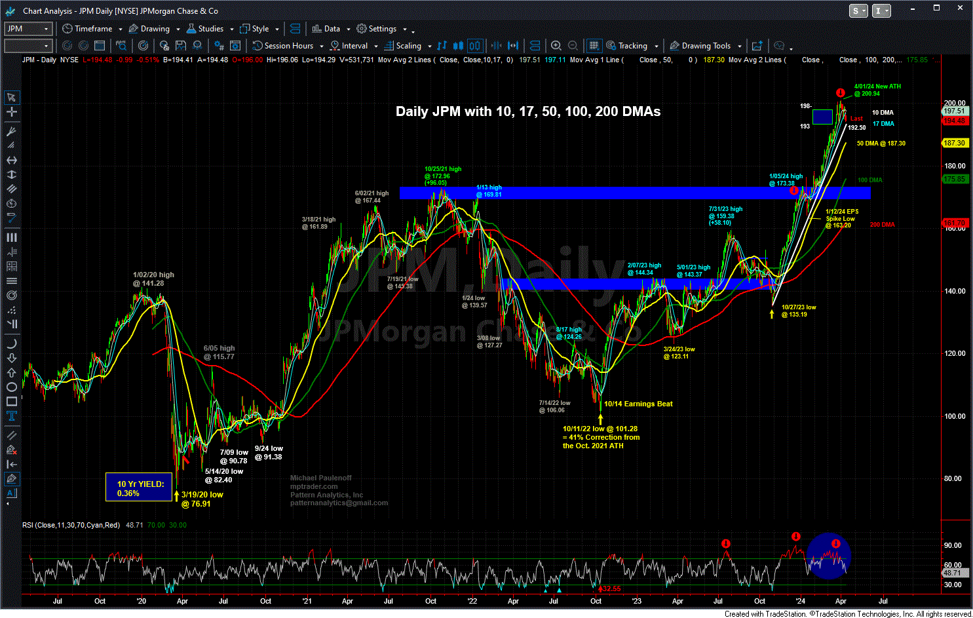Pick the horizontal double-arrow extension tool
The image size is (973, 618).
[x=11, y=160]
